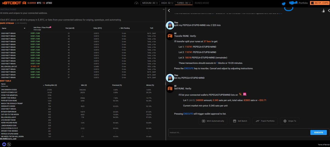
Task: Mint PUPS•BITCOIN•RUNE
Action: [9, 100]
